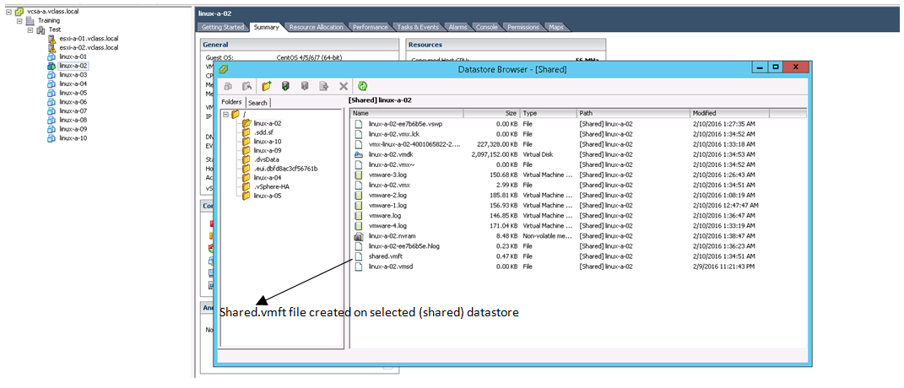Collapse the root folder in Datastore Browser tree

coord(225,114)
